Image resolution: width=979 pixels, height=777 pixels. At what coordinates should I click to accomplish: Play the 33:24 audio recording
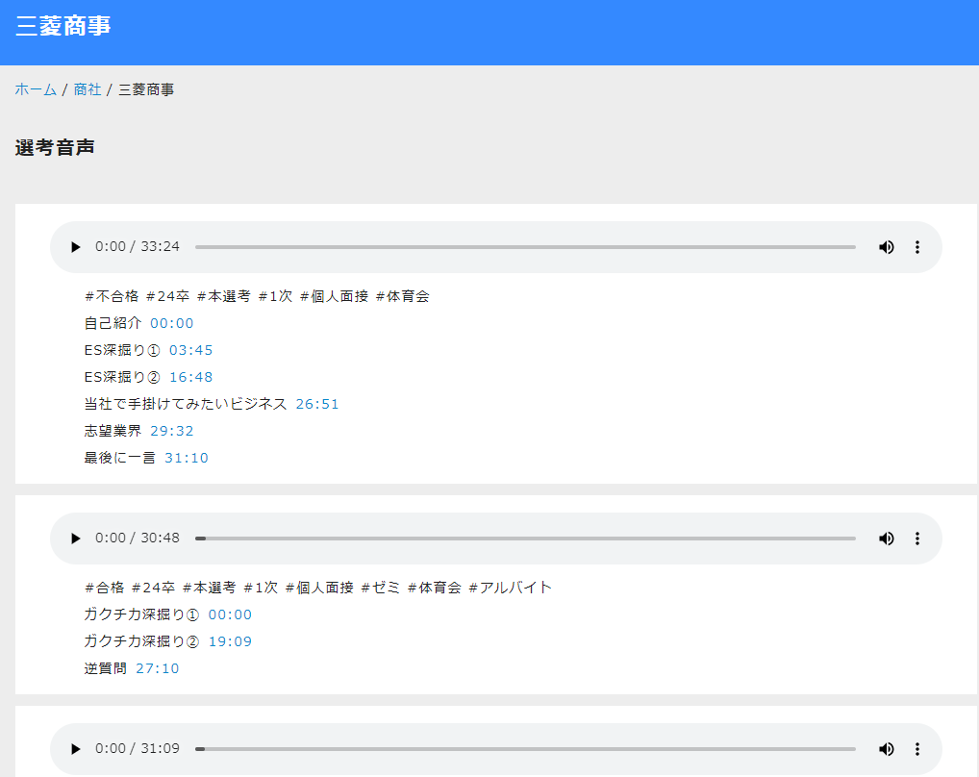click(x=76, y=247)
